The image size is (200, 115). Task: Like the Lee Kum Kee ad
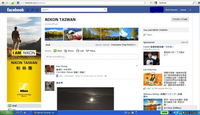click(x=148, y=88)
